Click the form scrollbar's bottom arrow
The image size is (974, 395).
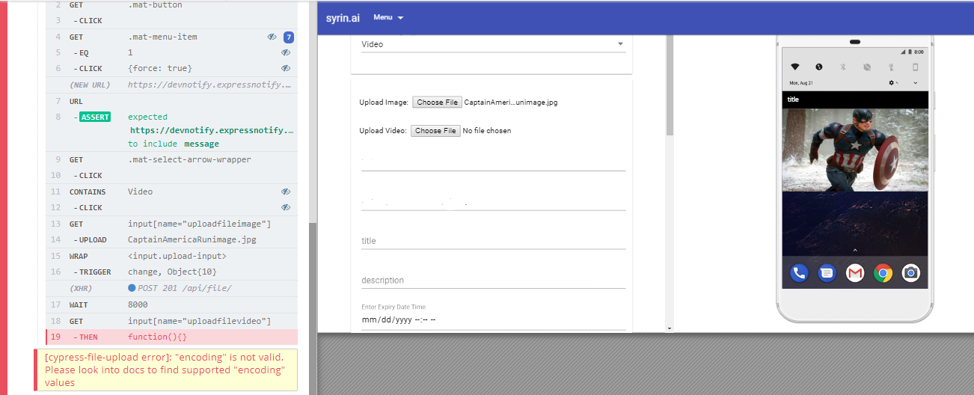tap(670, 328)
